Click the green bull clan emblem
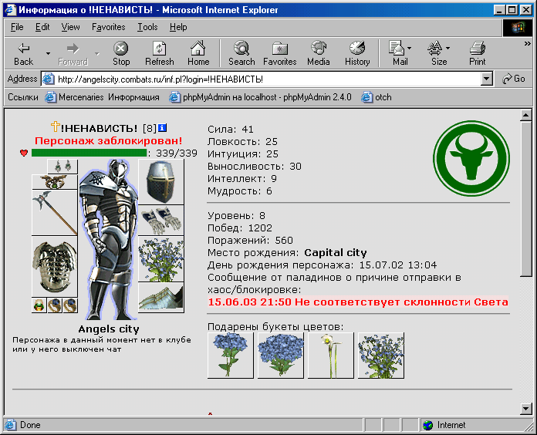Screen dimensions: 537x435 point(471,158)
